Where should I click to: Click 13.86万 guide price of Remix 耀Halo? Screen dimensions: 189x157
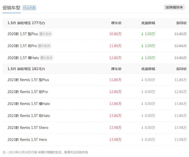(x=180, y=104)
